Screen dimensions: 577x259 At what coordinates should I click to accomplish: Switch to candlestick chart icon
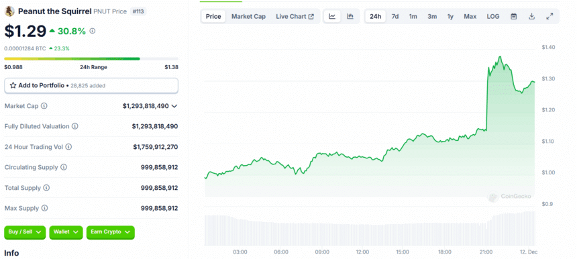[x=350, y=16]
